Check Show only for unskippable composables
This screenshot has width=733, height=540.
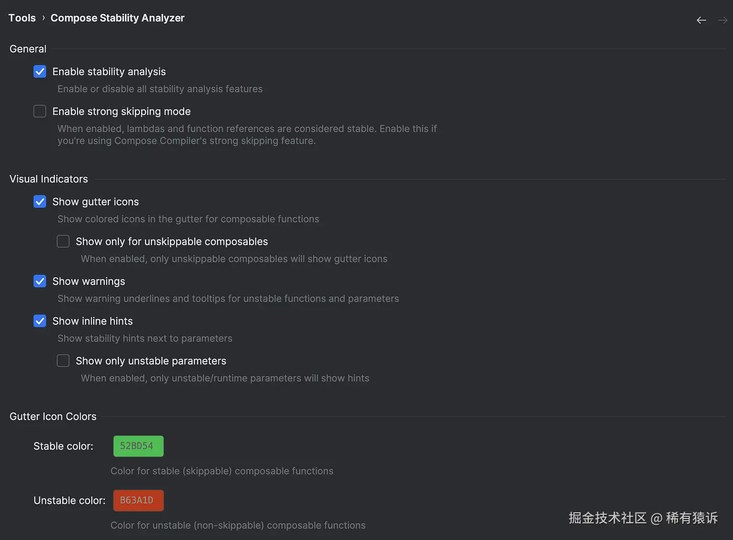tap(63, 241)
